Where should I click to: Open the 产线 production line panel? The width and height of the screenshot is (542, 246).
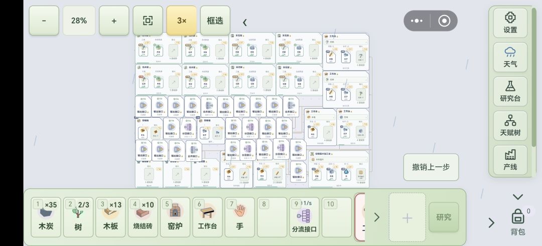pyautogui.click(x=510, y=160)
